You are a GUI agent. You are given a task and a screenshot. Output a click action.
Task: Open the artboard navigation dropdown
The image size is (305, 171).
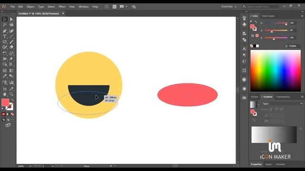pyautogui.click(x=53, y=166)
